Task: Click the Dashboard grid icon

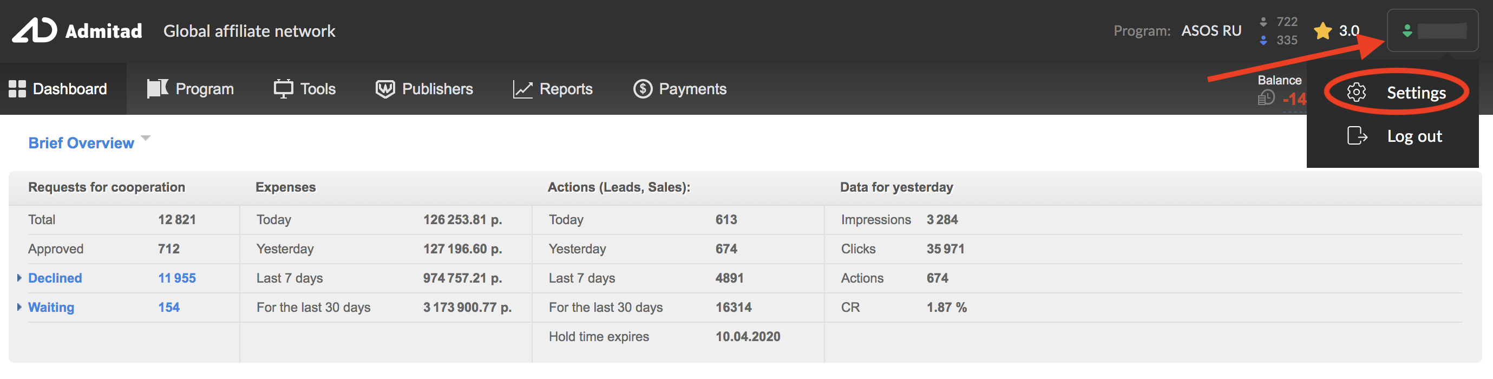Action: pyautogui.click(x=17, y=89)
